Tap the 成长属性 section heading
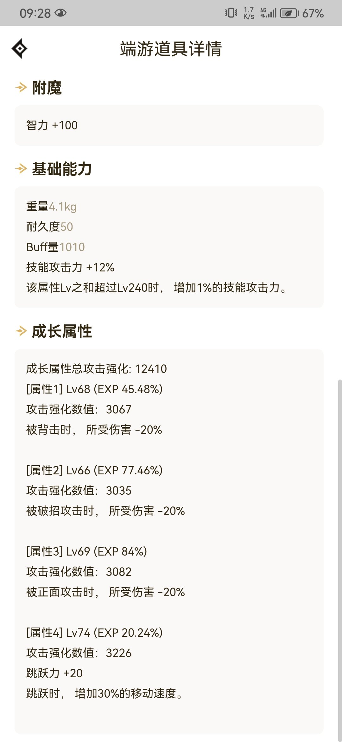 tap(62, 331)
